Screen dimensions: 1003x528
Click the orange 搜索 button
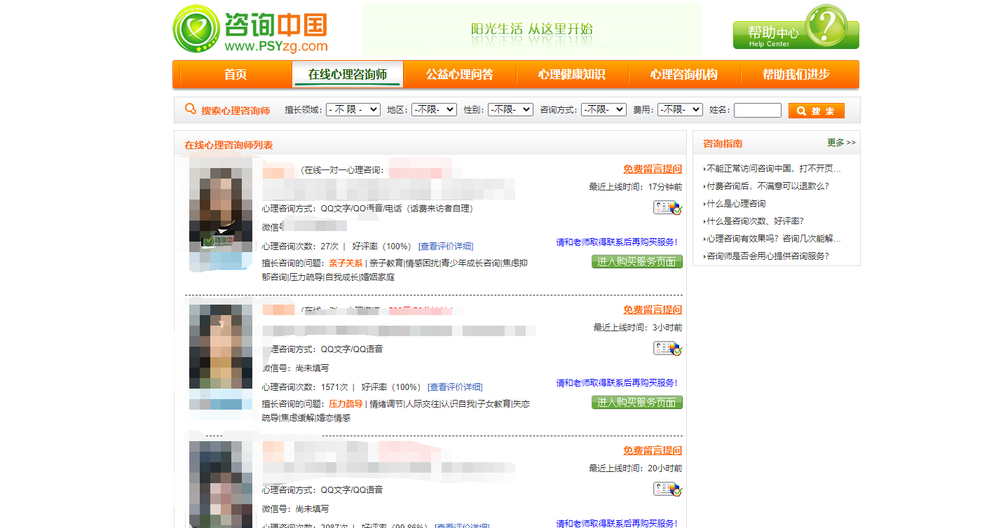coord(817,111)
